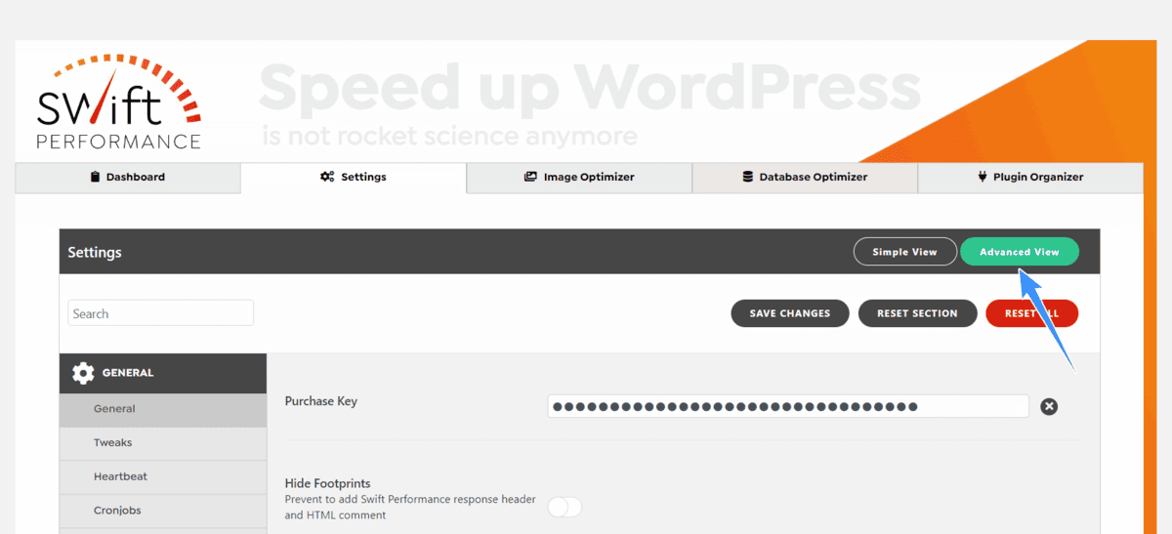Go to the Database Optimizer tab
The image size is (1172, 534).
coord(805,177)
